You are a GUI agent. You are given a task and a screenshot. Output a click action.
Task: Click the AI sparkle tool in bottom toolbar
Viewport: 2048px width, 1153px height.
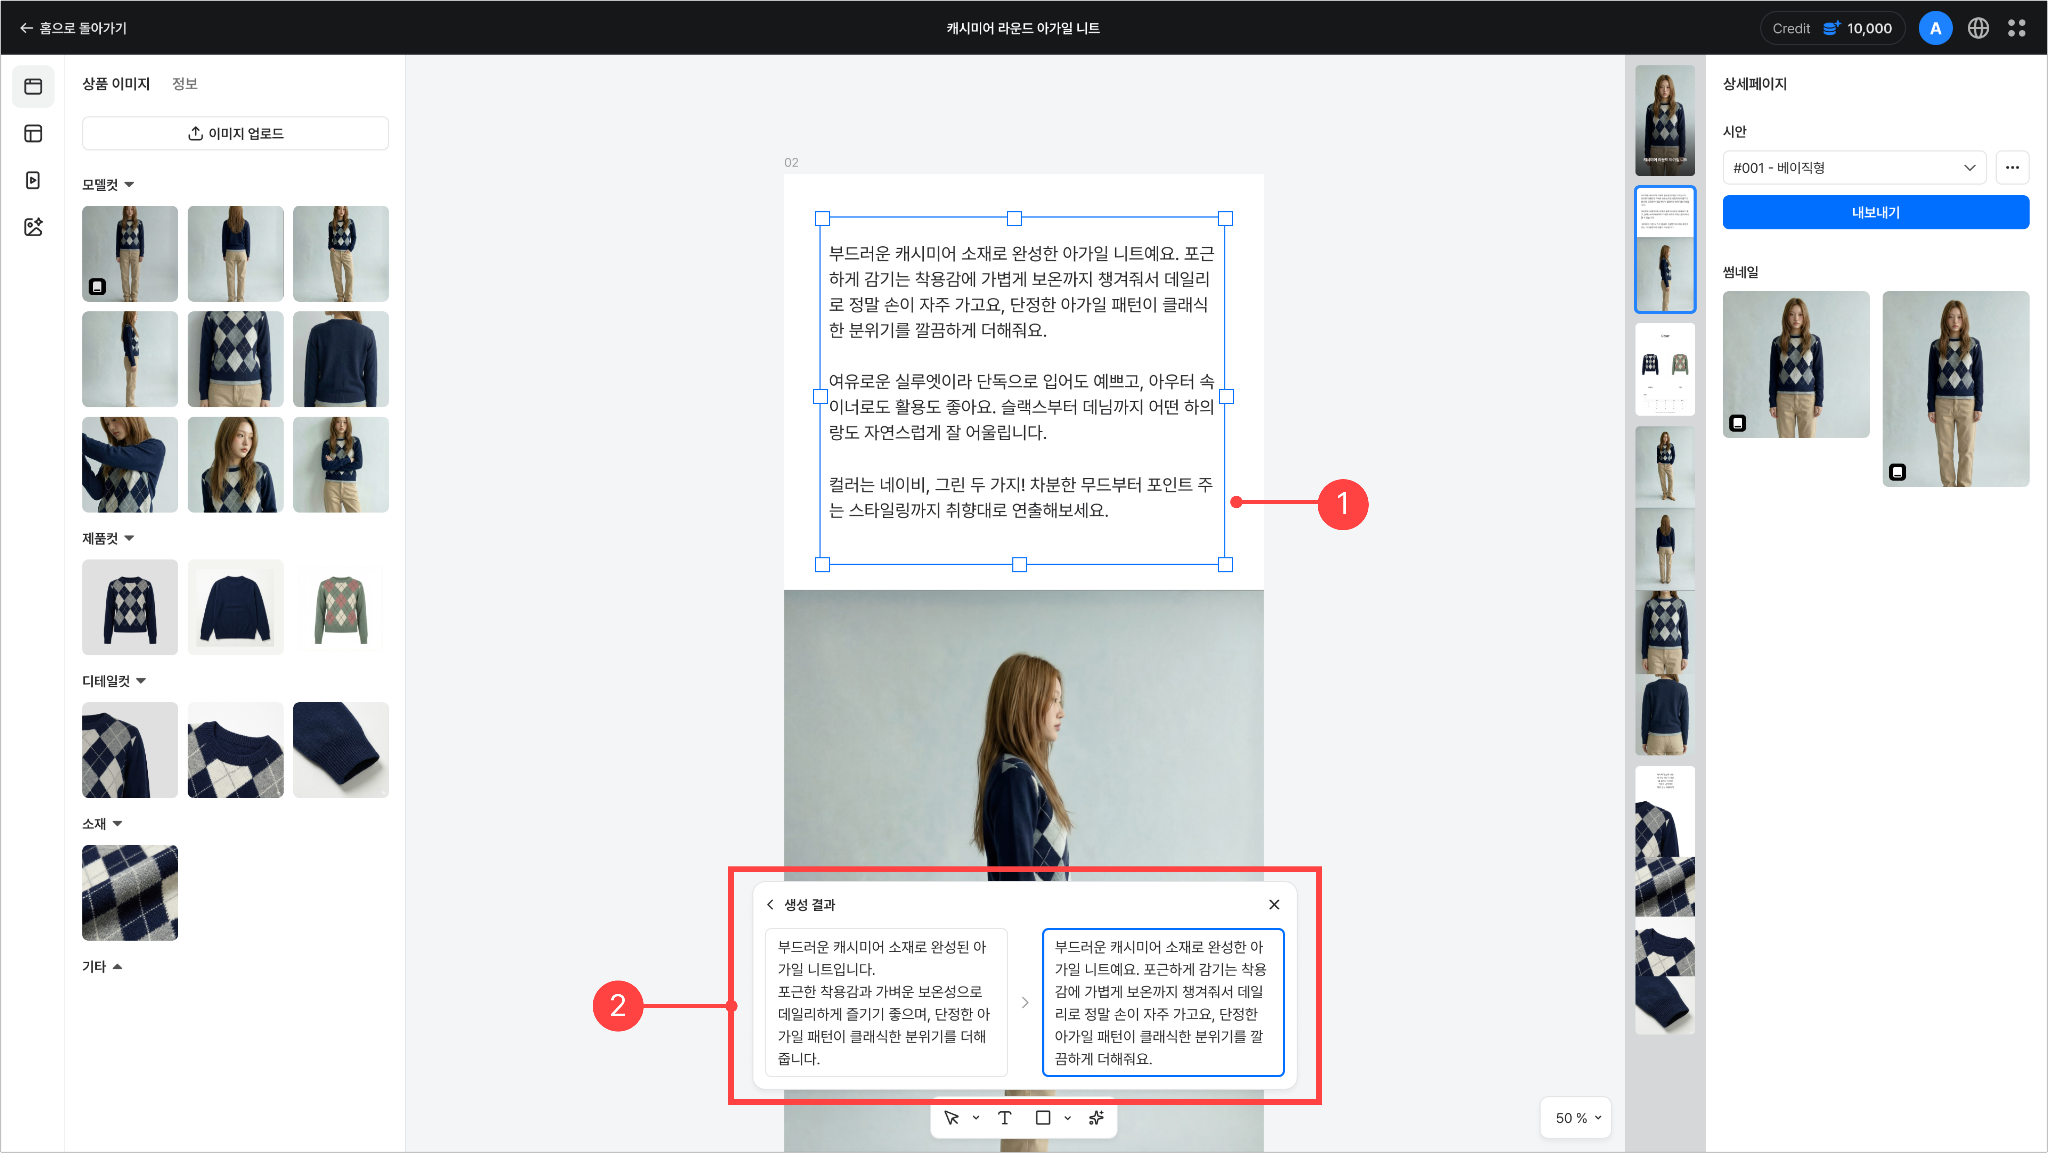coord(1096,1118)
